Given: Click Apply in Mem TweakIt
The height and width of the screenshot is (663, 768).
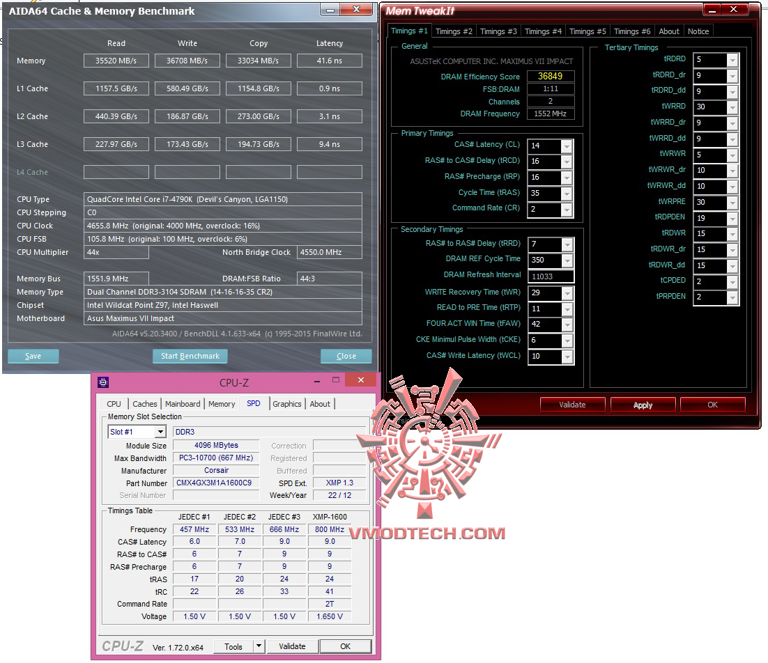Looking at the screenshot, I should [x=643, y=405].
